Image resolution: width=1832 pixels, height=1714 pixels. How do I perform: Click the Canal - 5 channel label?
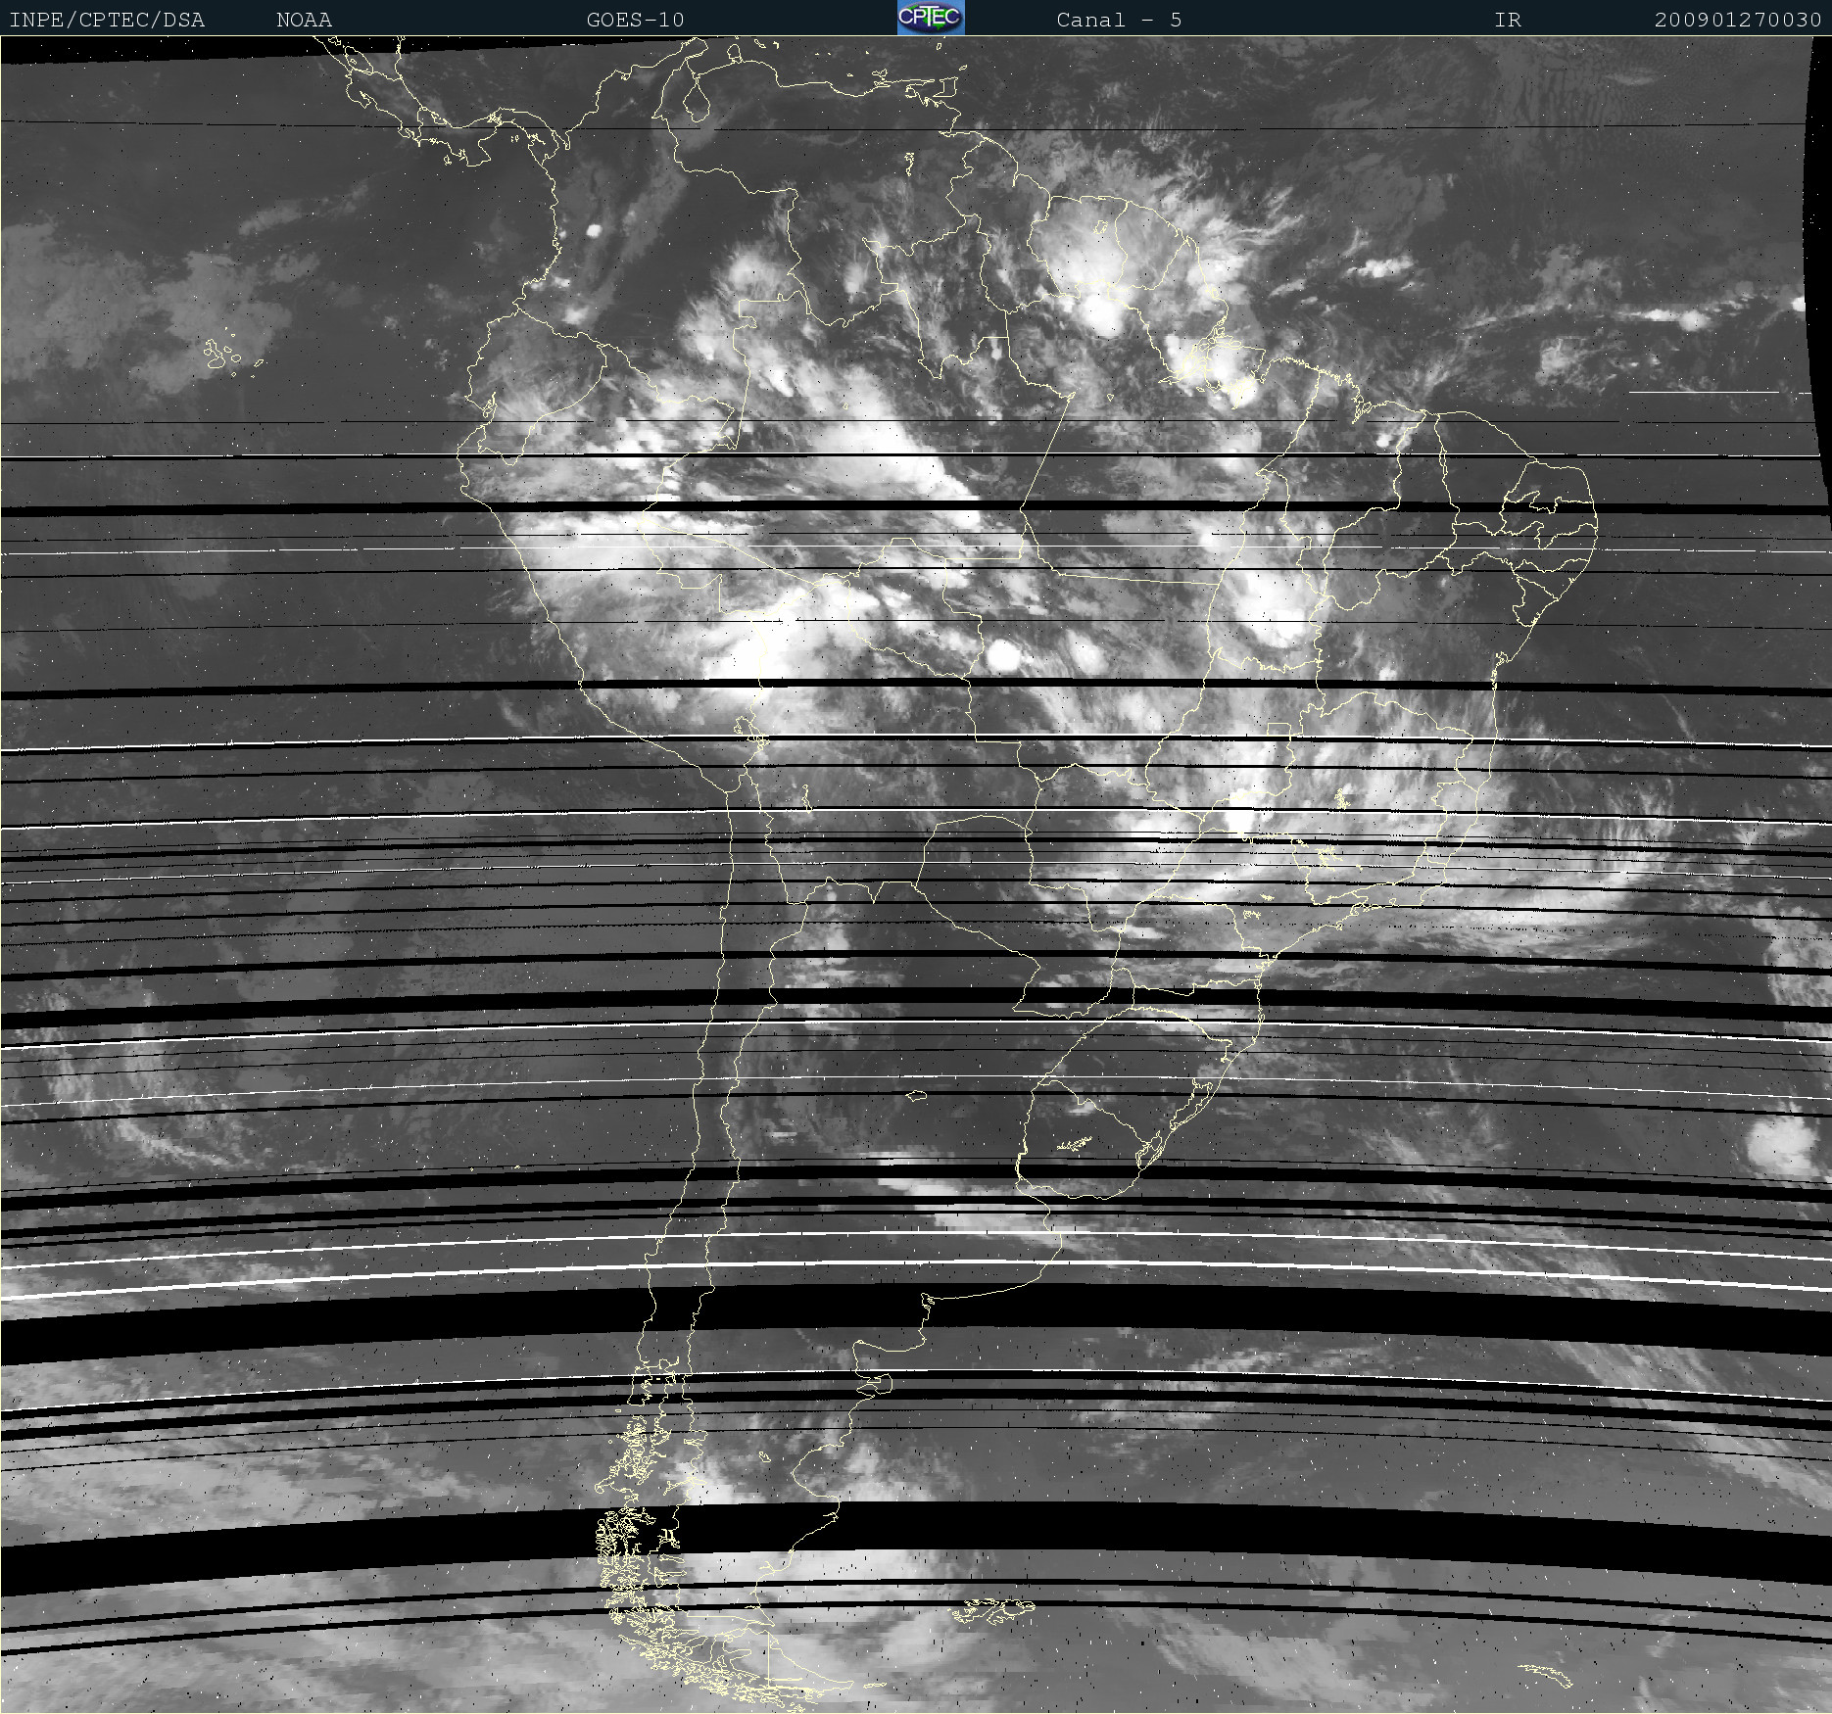pos(1119,20)
